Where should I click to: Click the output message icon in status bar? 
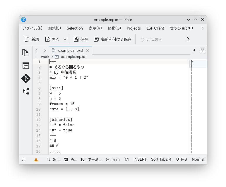point(23,159)
